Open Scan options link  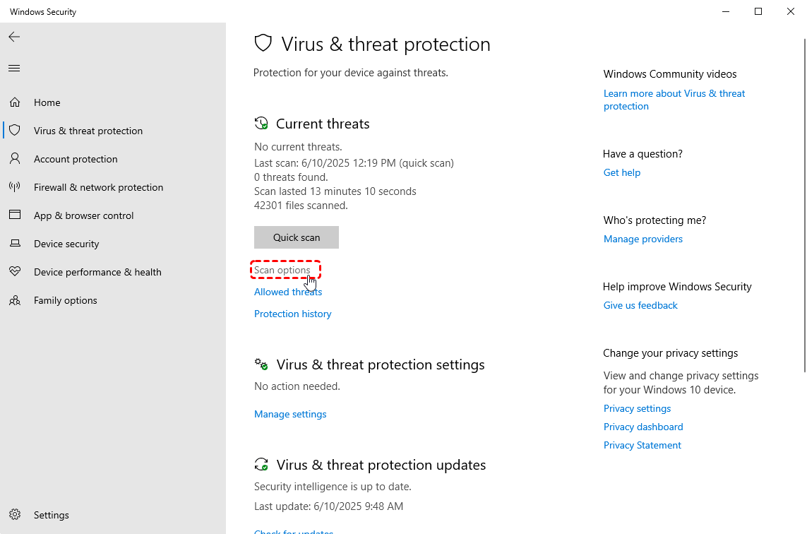(282, 270)
